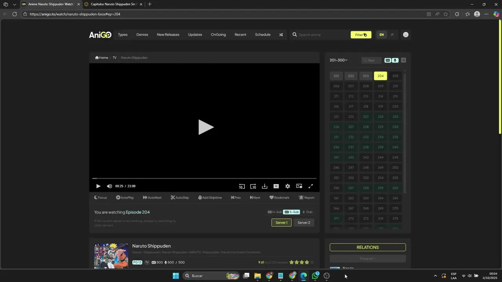This screenshot has width=502, height=282.
Task: Switch the episode list view icon
Action: 404,60
